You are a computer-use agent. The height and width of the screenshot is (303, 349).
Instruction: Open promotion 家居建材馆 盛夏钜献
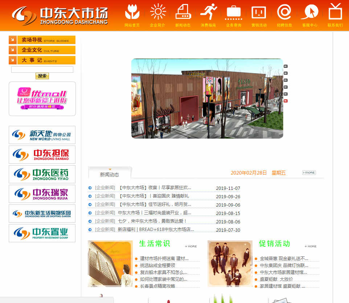tap(283, 286)
